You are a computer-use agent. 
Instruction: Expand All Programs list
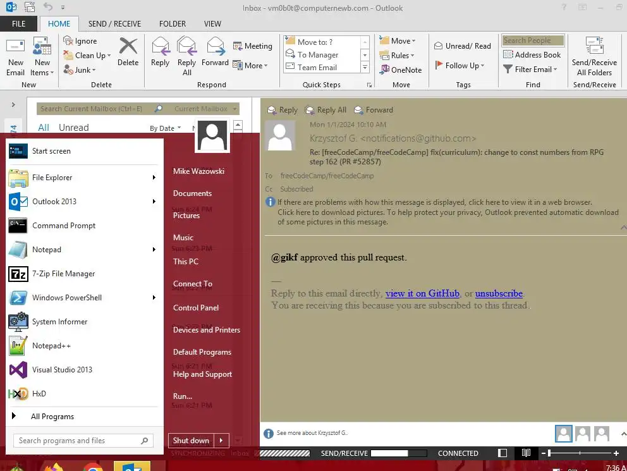click(83, 416)
